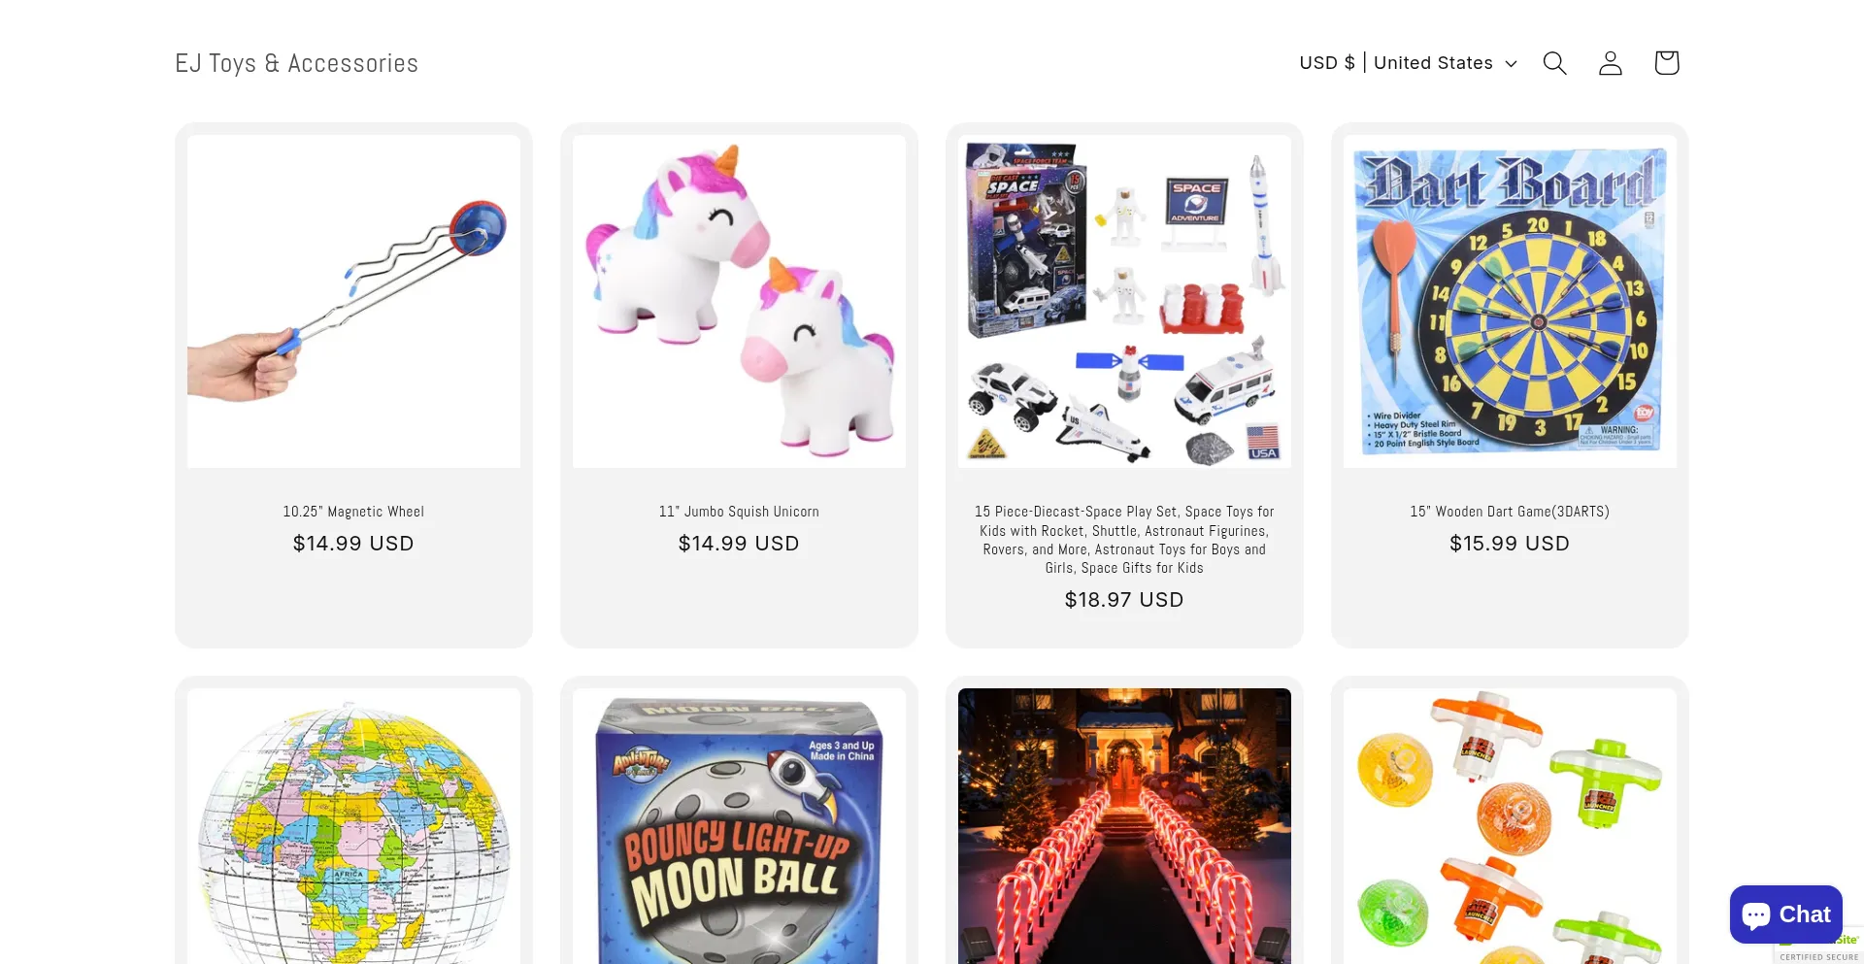Click the certified secure site badge
The width and height of the screenshot is (1864, 964).
pyautogui.click(x=1819, y=948)
